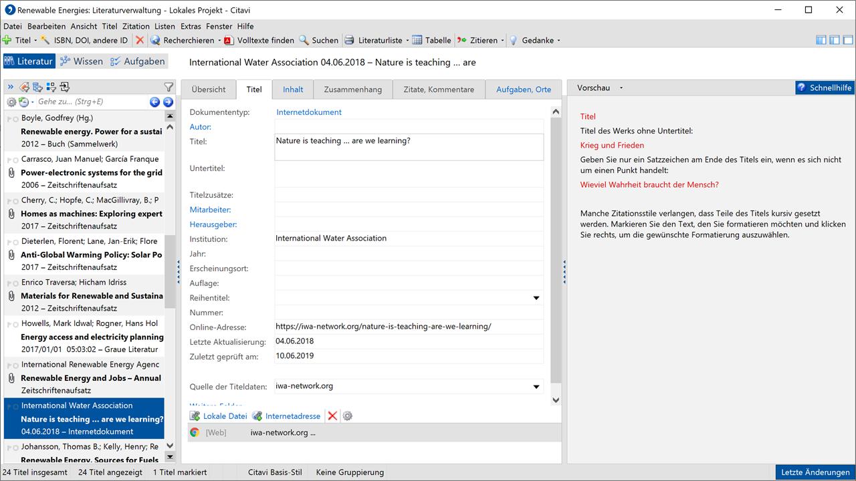Go to next title with right arrow
Viewport: 856px width, 481px height.
(x=168, y=102)
